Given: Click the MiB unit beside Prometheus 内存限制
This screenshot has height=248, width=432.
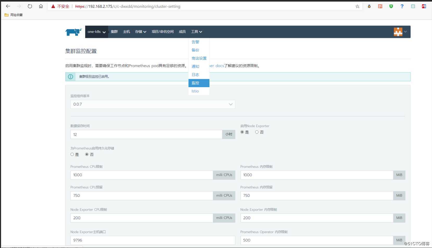Looking at the screenshot, I should (399, 175).
